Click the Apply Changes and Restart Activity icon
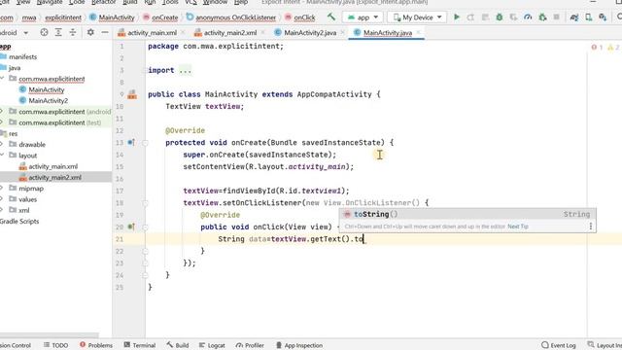 click(470, 17)
